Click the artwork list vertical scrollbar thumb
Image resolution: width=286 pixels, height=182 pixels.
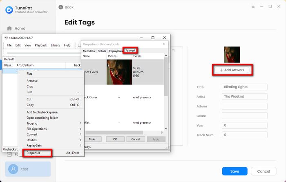[166, 77]
